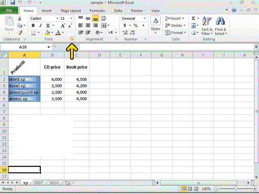Open the Name Box dropdown arrow

pyautogui.click(x=49, y=47)
